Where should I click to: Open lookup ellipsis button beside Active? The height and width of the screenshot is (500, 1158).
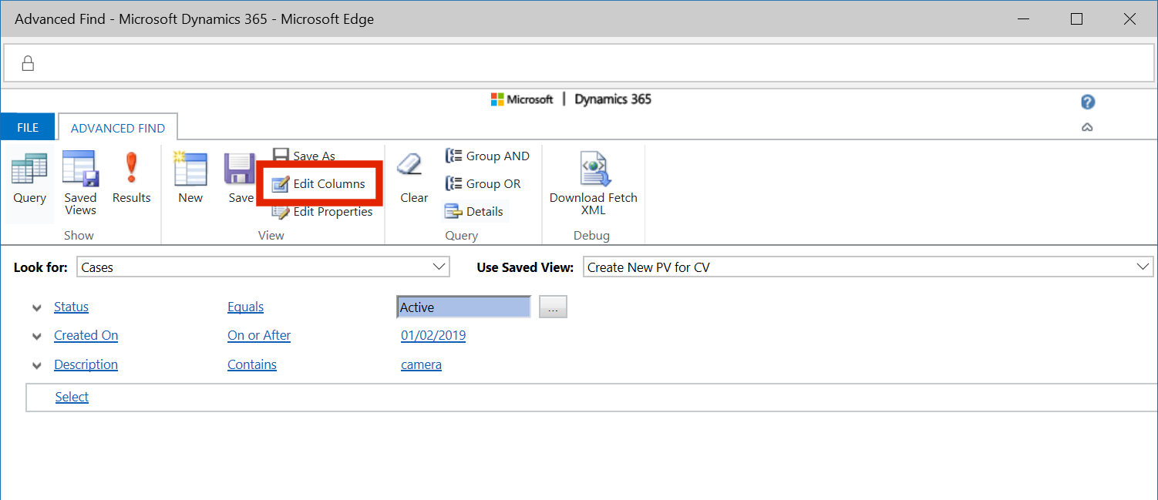(x=553, y=307)
